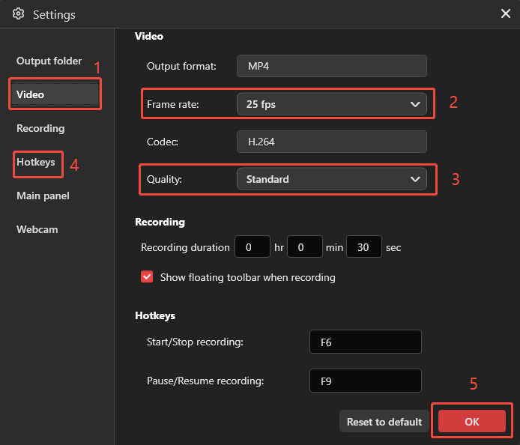Click the Quality dropdown chevron arrow
Viewport: 520px width, 445px height.
pyautogui.click(x=415, y=179)
